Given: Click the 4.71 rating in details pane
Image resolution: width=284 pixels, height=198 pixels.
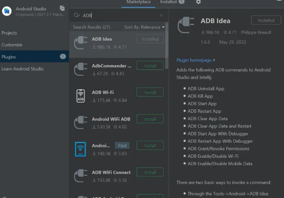Looking at the screenshot, I should coord(230,32).
